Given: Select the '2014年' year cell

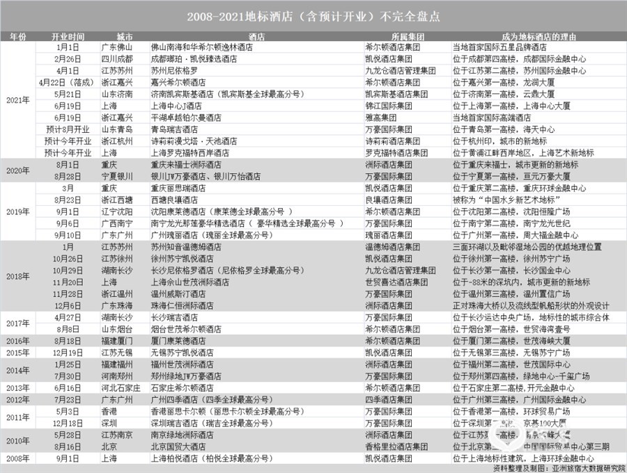Looking at the screenshot, I should (x=18, y=370).
